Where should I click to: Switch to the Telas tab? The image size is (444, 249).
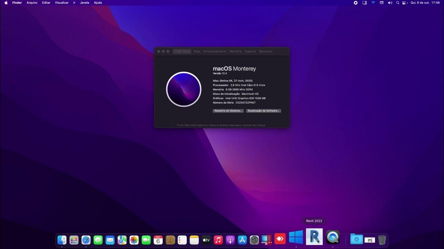coord(197,51)
